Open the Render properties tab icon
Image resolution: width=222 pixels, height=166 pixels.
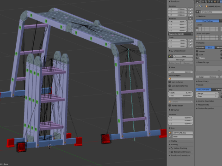pyautogui.click(x=203, y=2)
